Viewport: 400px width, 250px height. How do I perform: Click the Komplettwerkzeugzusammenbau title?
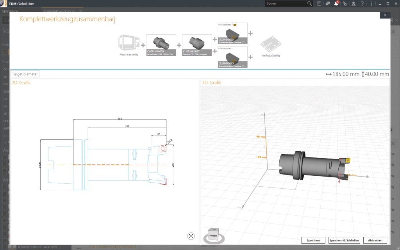click(x=68, y=19)
